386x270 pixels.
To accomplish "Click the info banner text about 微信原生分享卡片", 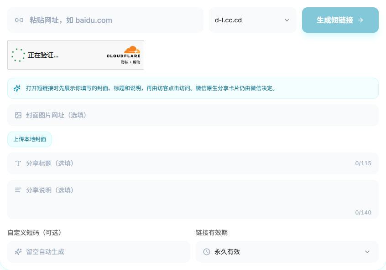I will click(151, 88).
